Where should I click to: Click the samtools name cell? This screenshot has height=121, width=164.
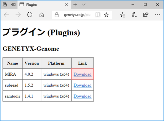click(x=13, y=96)
